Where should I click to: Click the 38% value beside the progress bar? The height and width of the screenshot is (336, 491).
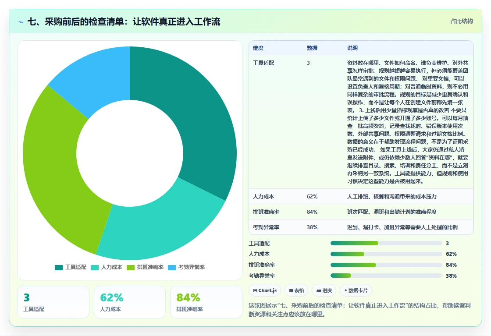[x=451, y=276]
